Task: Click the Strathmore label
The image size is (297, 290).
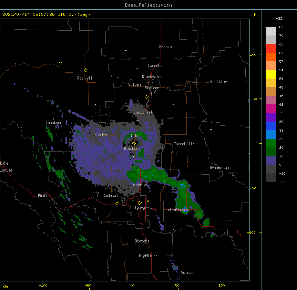Action: [178, 209]
